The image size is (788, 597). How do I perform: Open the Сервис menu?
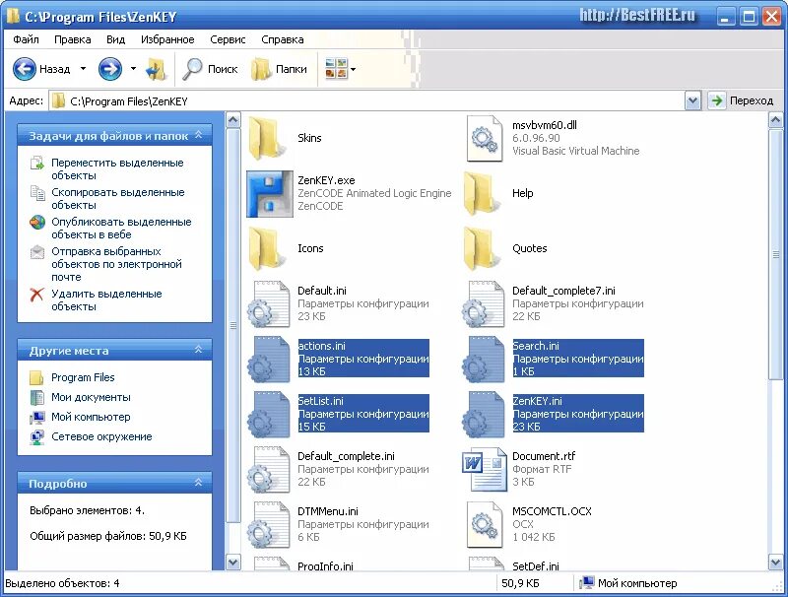tap(228, 39)
